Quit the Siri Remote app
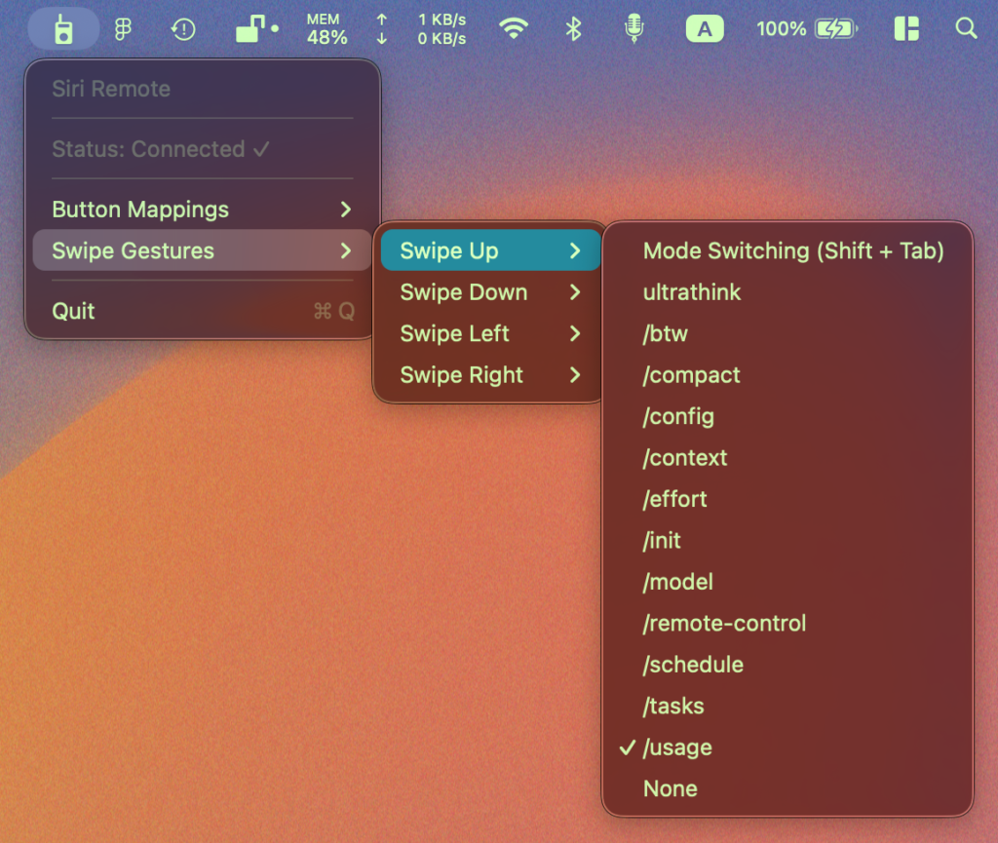The image size is (998, 843). pos(74,311)
